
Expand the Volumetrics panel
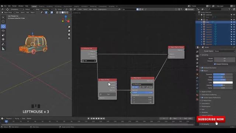click(x=206, y=103)
